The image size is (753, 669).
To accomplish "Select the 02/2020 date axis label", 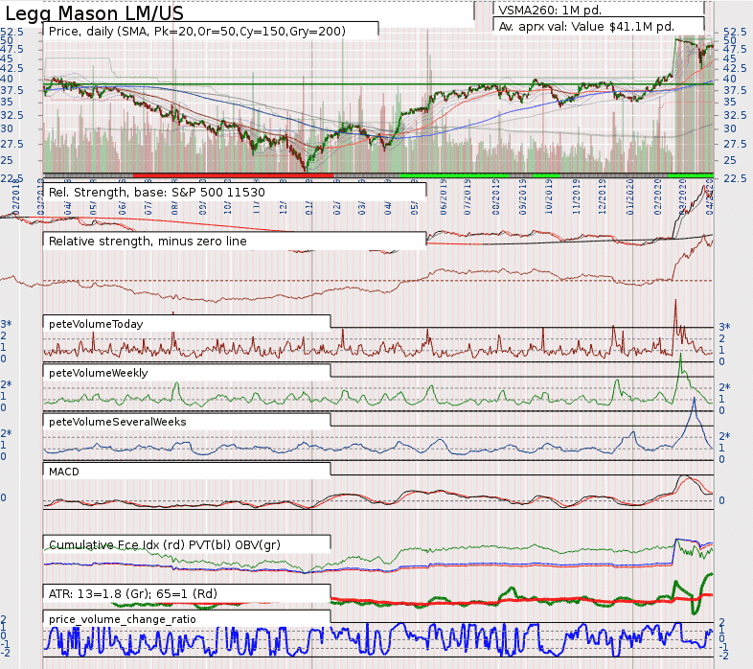I will pyautogui.click(x=657, y=197).
